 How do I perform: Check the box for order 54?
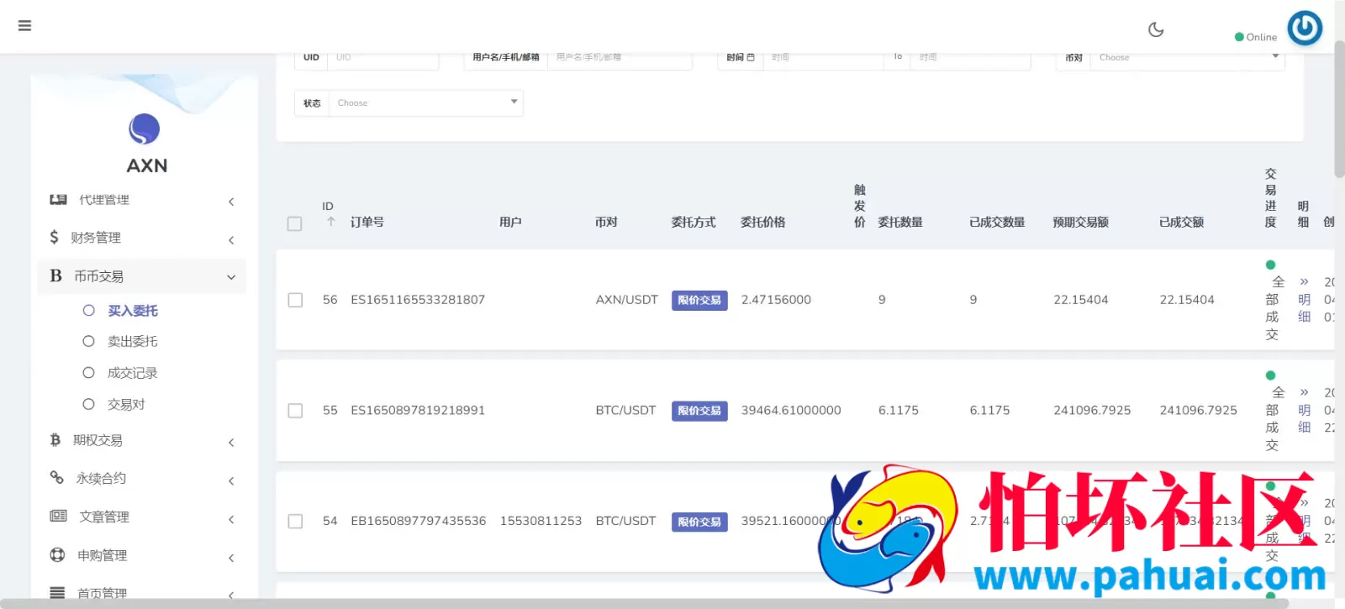pyautogui.click(x=295, y=522)
